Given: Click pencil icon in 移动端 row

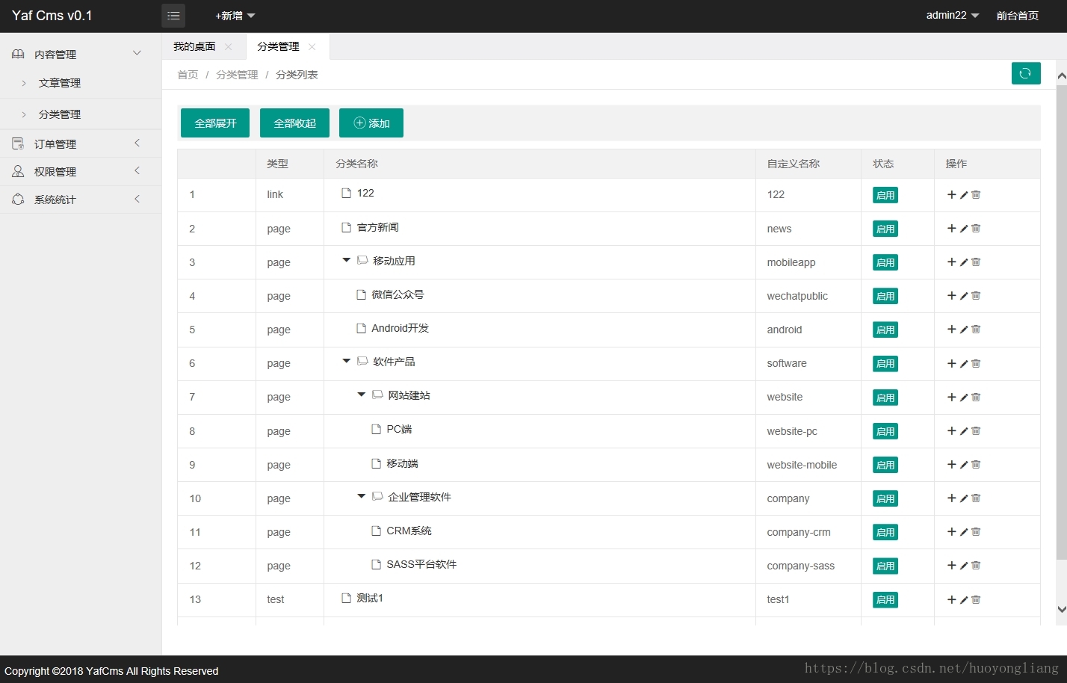Looking at the screenshot, I should tap(964, 465).
